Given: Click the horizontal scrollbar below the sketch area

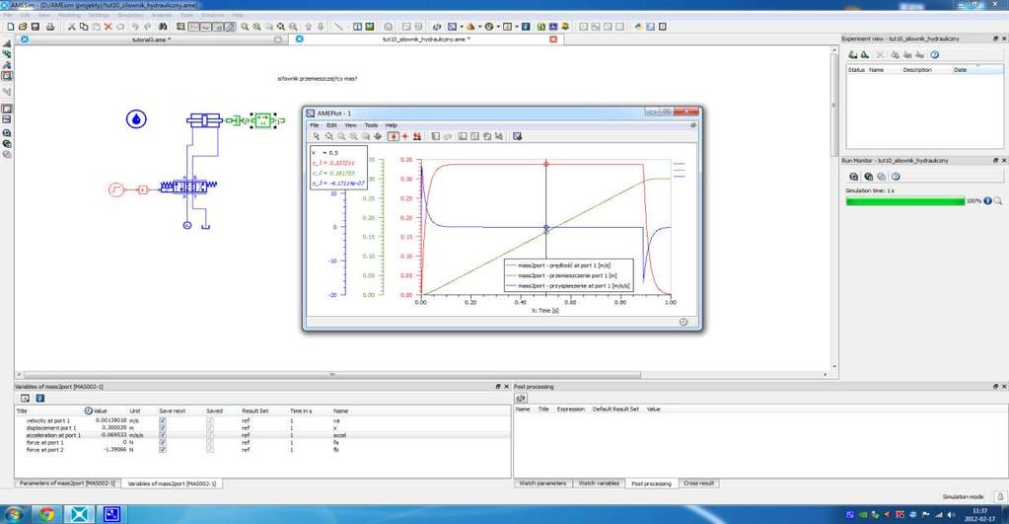Looking at the screenshot, I should tap(332, 374).
